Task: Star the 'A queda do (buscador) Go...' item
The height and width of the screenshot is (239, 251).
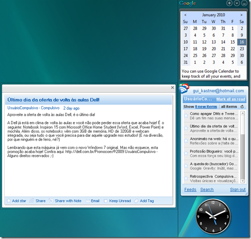Action: pos(186,166)
